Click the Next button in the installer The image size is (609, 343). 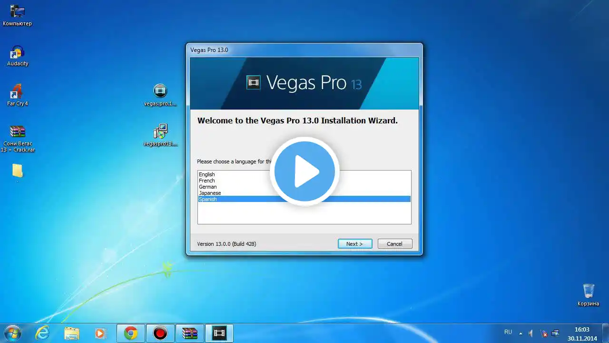pos(355,244)
